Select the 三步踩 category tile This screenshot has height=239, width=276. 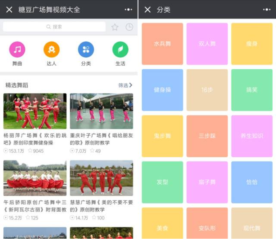coord(207,136)
